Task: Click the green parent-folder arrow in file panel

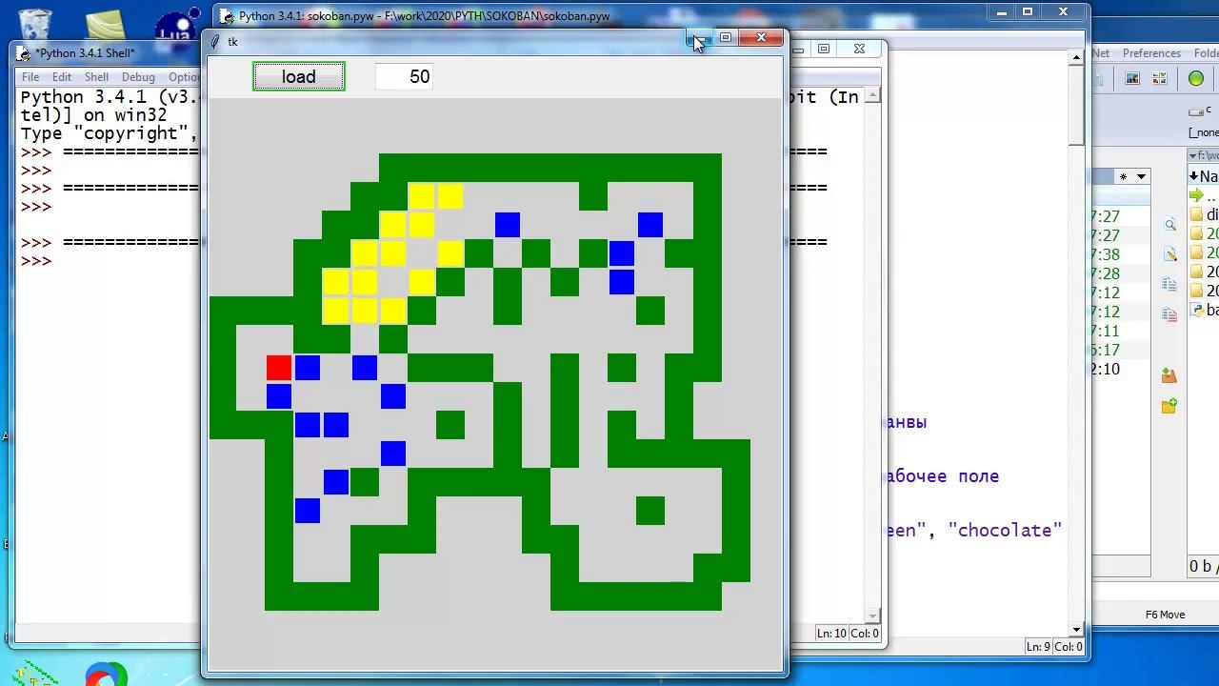Action: point(1197,196)
